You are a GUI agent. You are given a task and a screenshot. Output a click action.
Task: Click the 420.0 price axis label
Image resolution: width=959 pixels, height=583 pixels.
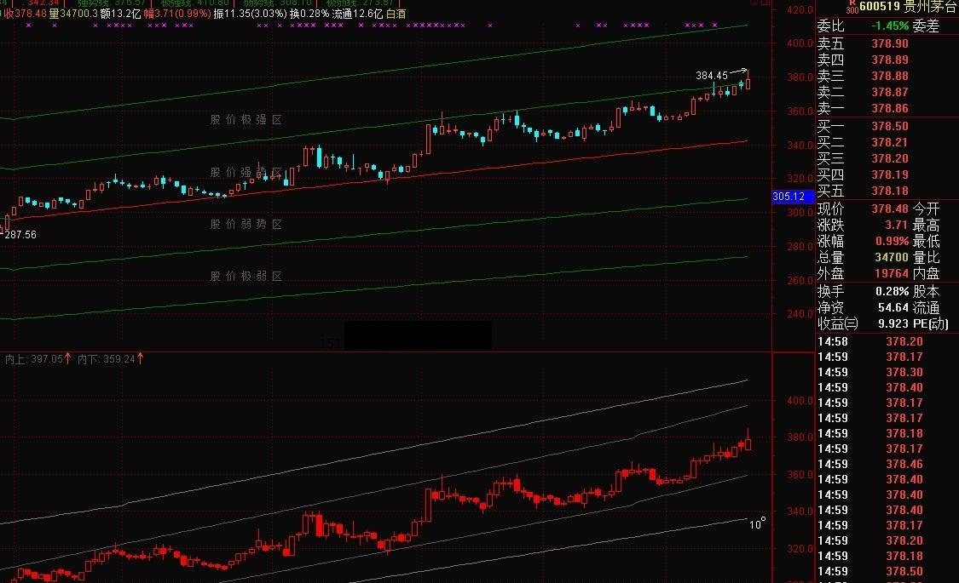(x=800, y=9)
